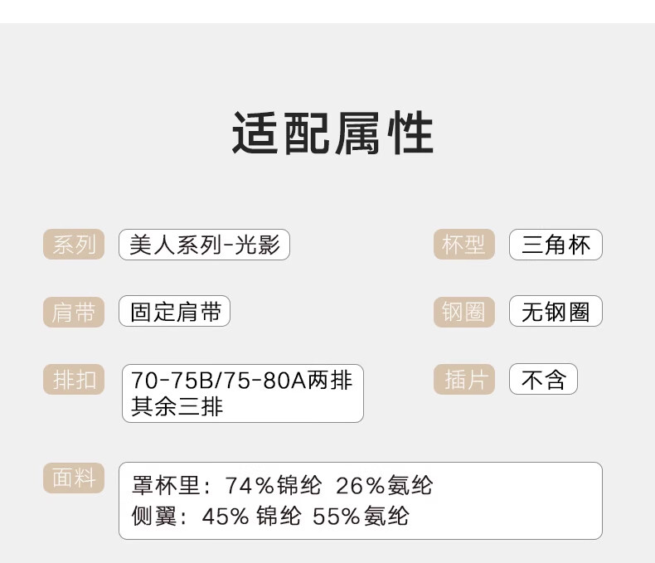Click the 三角杯 value box

tap(556, 245)
